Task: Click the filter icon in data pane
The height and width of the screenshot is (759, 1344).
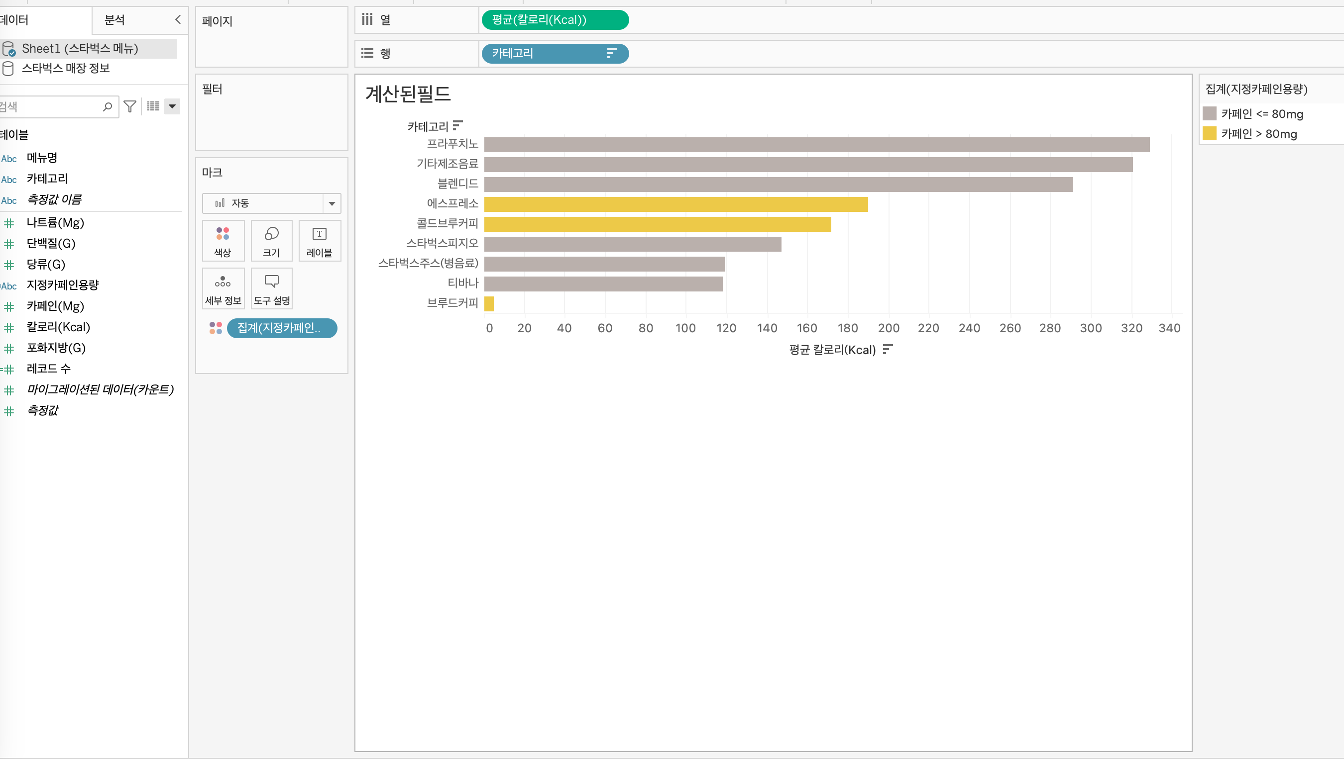Action: tap(130, 106)
